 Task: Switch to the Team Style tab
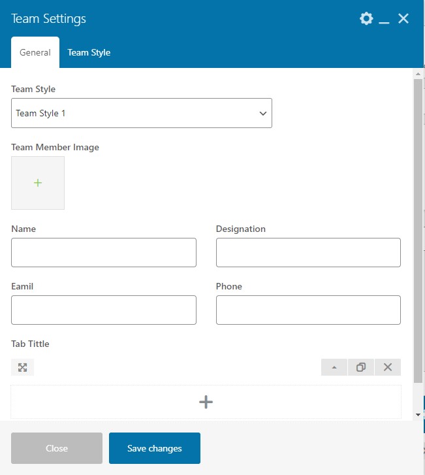tap(89, 53)
